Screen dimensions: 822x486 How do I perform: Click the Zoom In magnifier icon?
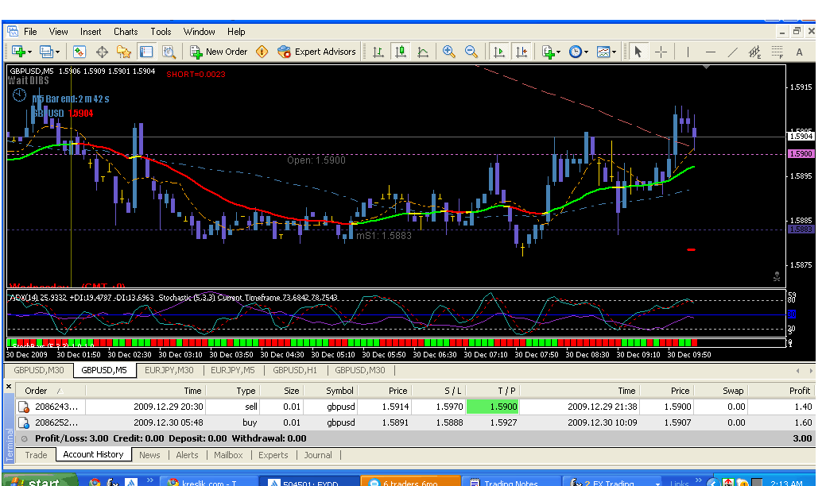(x=449, y=52)
